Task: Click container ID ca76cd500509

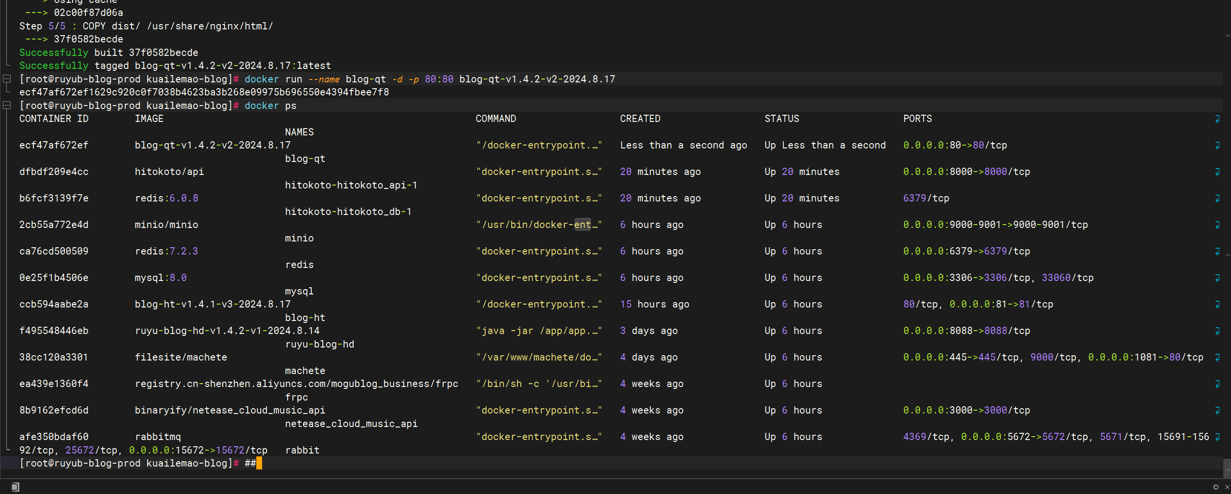Action: pos(54,251)
